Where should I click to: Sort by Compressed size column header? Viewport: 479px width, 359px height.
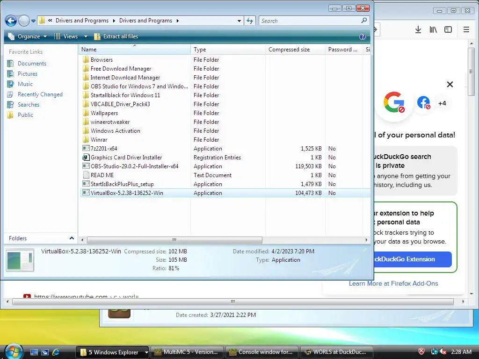coord(296,50)
